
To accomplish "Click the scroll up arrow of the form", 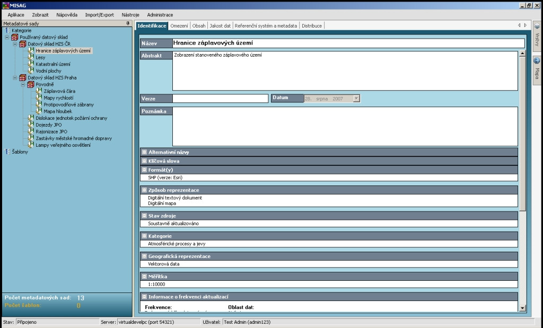I will point(522,54).
